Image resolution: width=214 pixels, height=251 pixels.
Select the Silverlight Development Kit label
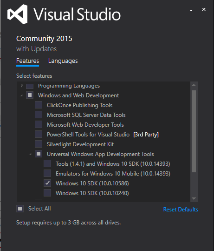pos(80,144)
